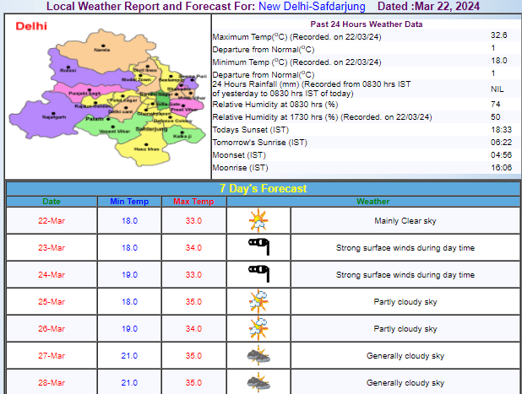Select the partly cloudy icon for 26-Mar
This screenshot has width=522, height=394.
pyautogui.click(x=258, y=328)
